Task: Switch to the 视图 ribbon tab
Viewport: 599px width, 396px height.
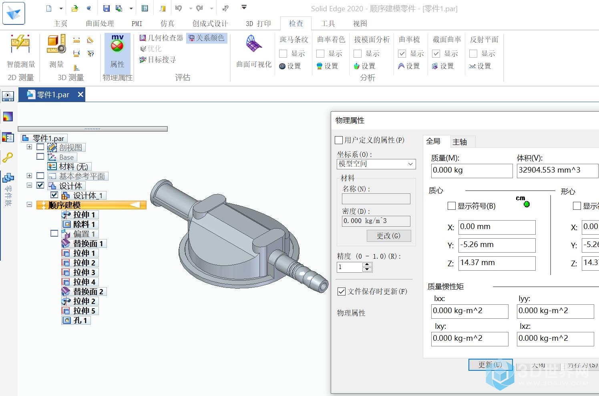Action: [x=360, y=24]
